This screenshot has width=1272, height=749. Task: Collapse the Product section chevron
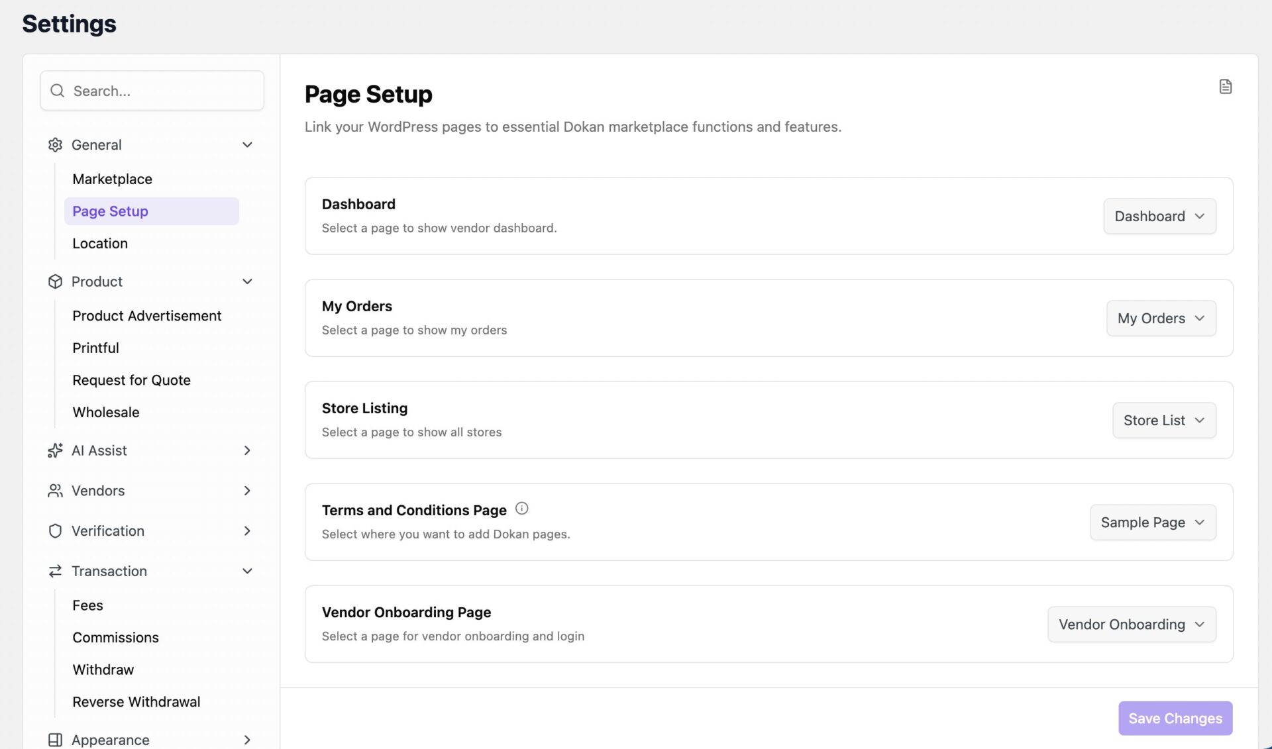point(247,281)
